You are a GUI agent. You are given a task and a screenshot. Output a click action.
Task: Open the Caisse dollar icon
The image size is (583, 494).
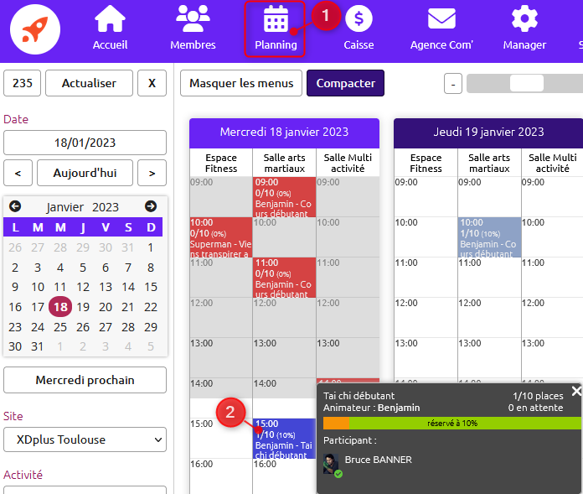359,18
